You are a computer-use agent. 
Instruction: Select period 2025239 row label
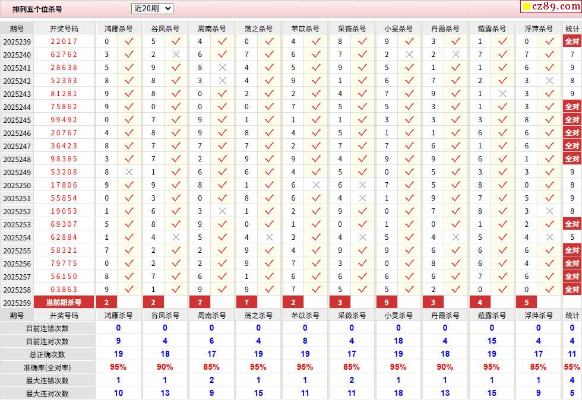17,42
